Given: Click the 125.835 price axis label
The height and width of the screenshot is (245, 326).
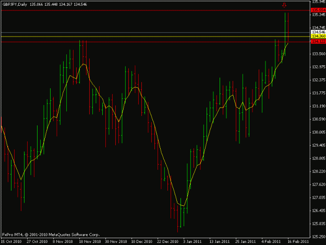Looking at the screenshot, I should [319, 224].
